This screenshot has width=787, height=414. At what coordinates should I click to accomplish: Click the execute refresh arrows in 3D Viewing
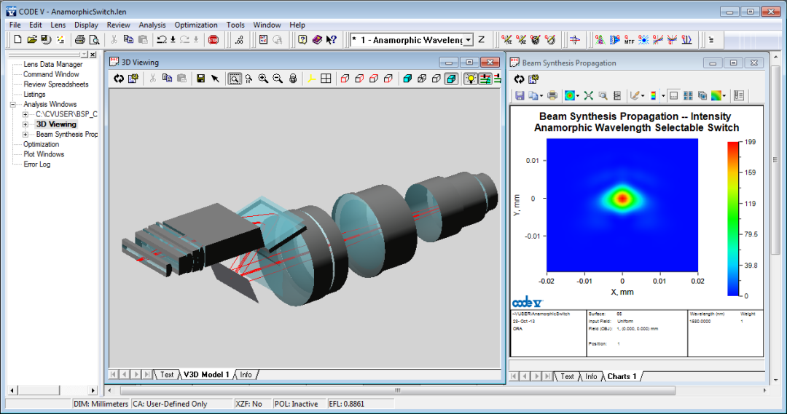point(119,79)
